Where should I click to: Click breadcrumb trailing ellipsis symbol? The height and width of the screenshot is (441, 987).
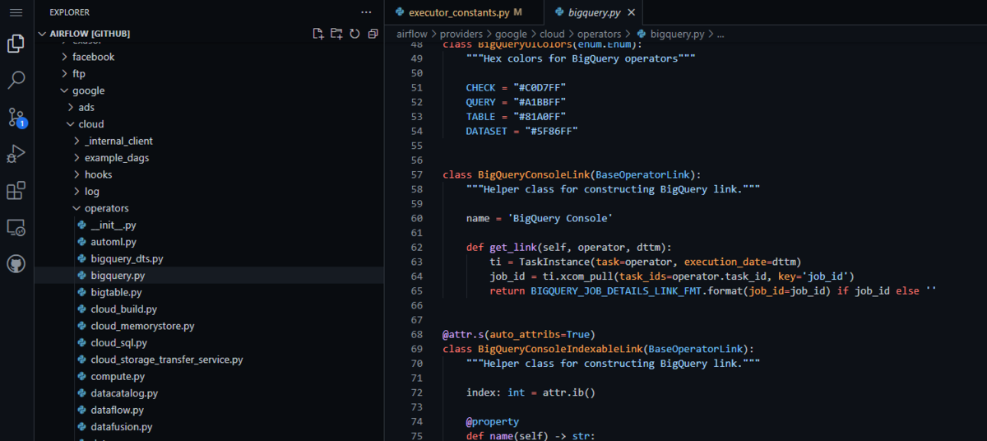721,35
